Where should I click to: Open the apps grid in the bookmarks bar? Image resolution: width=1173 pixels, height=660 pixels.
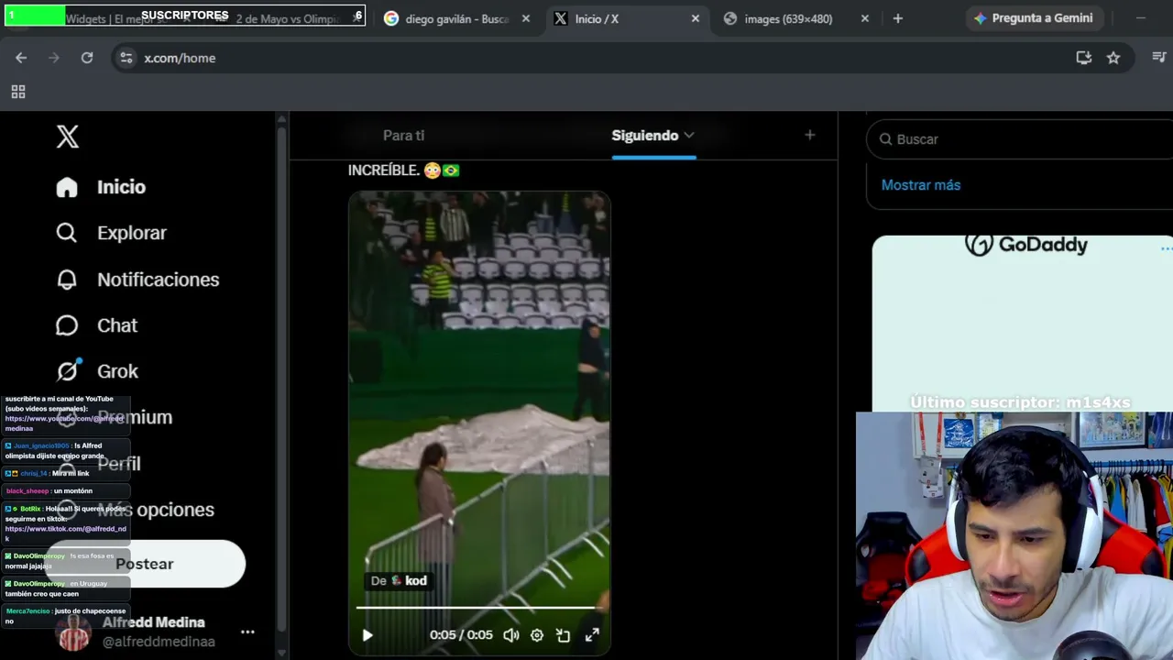[18, 92]
